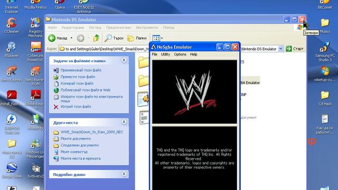Select the second folder icon in file list
Viewport: 338px width, 190px height.
[x=144, y=81]
